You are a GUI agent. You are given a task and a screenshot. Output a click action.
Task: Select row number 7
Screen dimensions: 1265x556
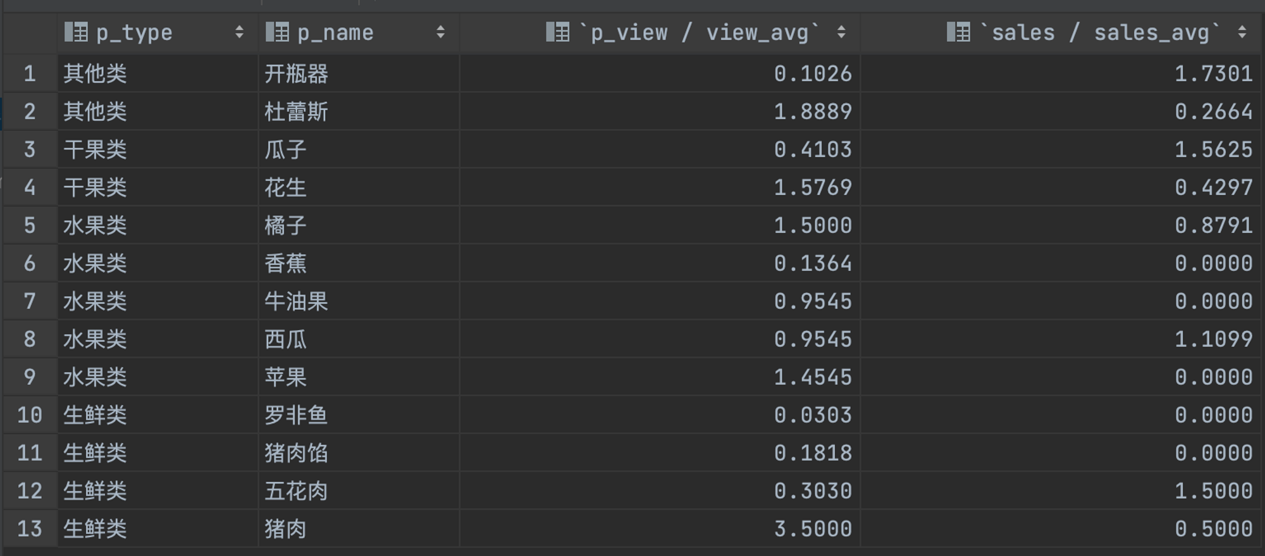30,302
